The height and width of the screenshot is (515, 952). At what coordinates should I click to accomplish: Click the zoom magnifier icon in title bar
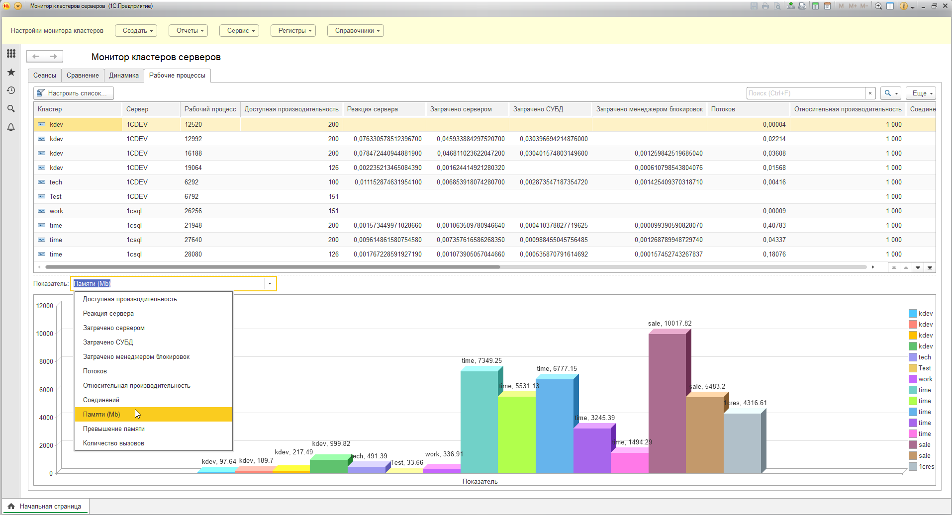click(878, 6)
